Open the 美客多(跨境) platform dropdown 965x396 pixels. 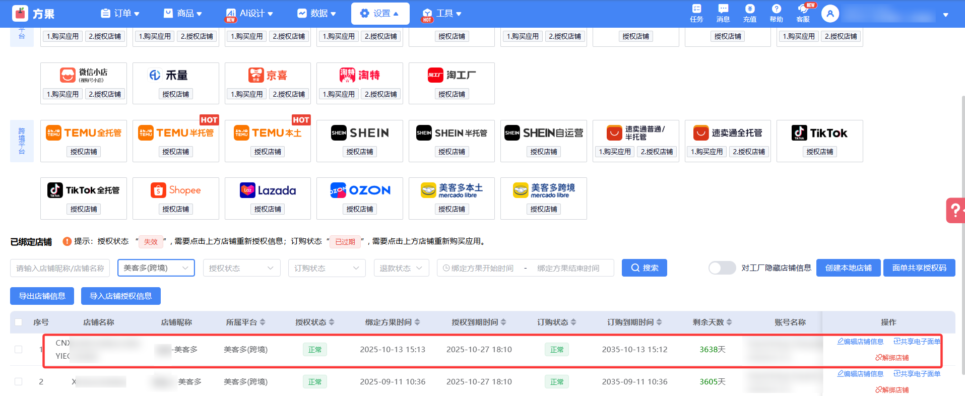click(156, 268)
